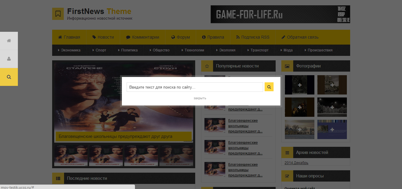Open Новости menu item
The image size is (402, 189).
pos(103,37)
